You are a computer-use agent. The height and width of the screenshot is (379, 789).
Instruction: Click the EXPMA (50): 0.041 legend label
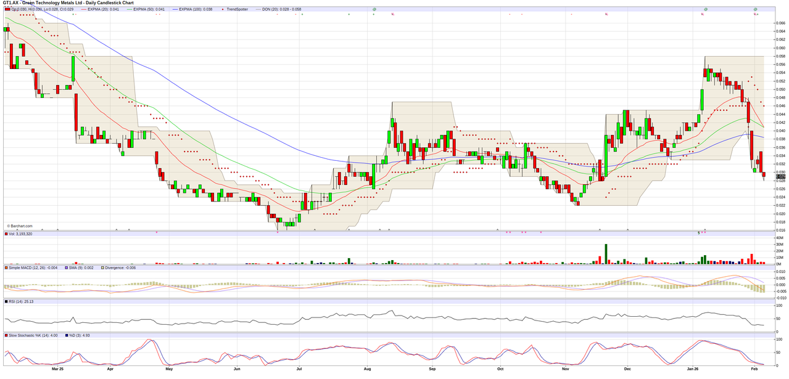pos(150,9)
